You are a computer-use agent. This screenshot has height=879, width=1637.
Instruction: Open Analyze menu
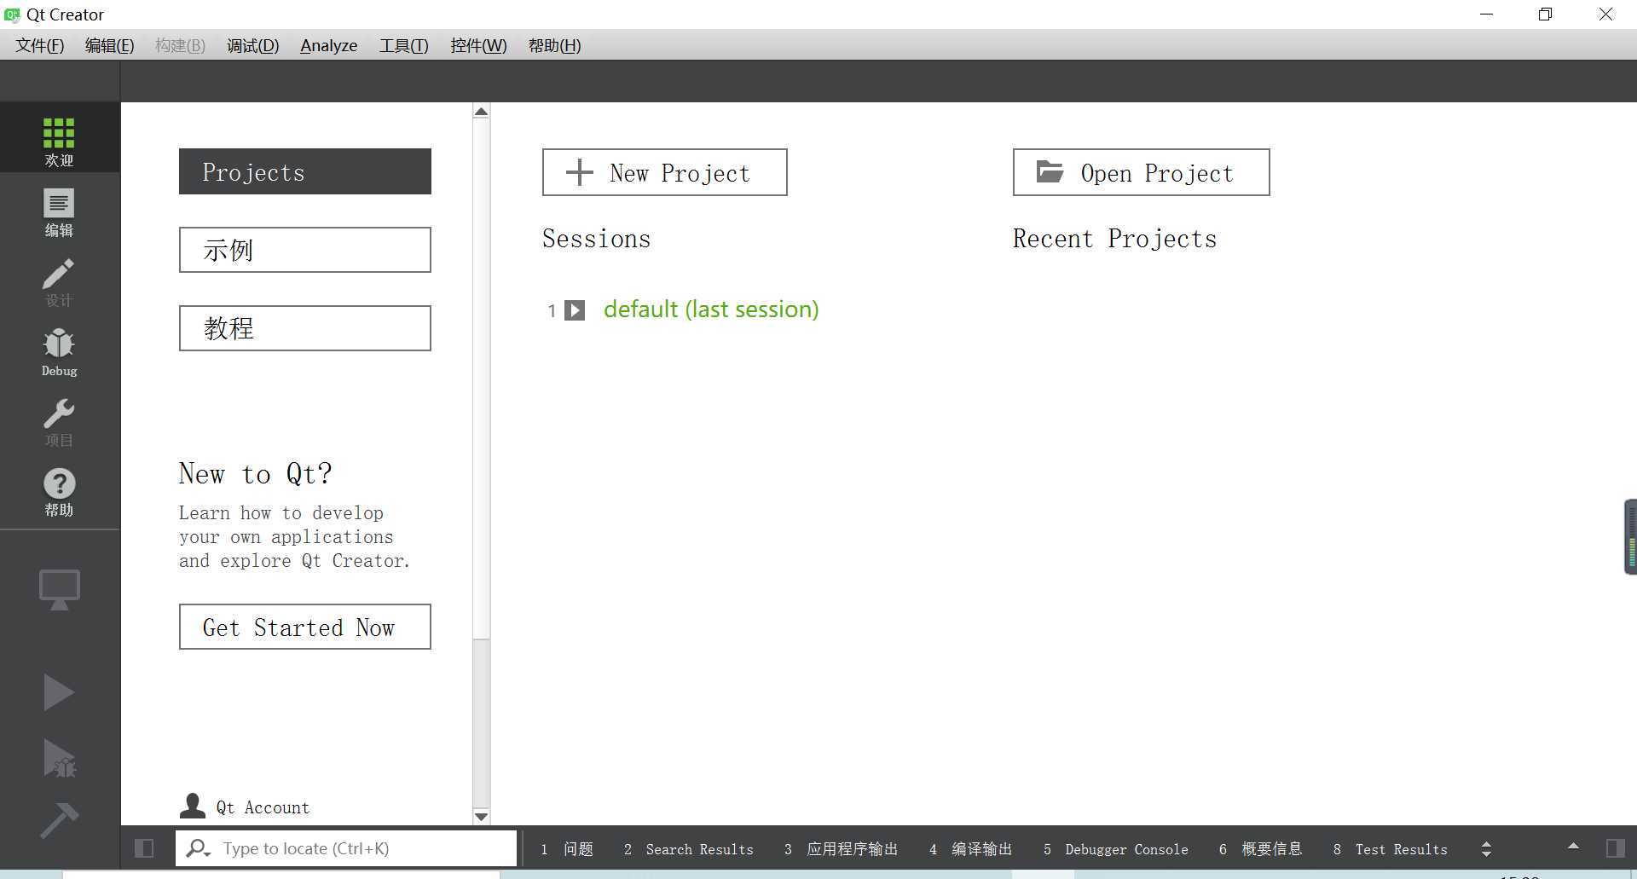click(328, 45)
